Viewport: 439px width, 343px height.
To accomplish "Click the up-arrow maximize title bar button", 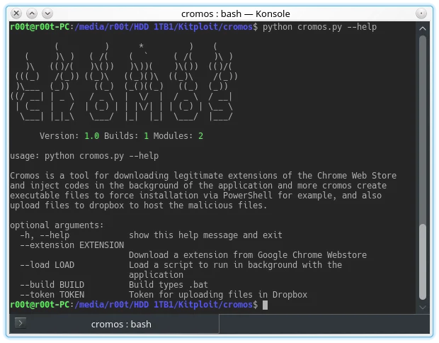I will pyautogui.click(x=32, y=13).
